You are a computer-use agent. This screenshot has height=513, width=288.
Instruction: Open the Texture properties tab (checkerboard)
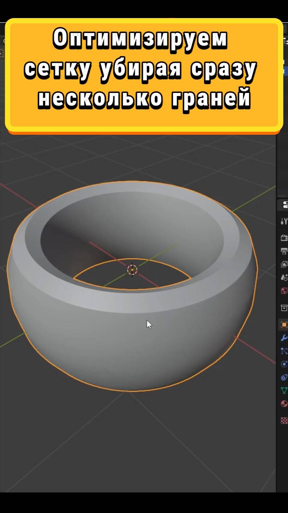[x=284, y=420]
